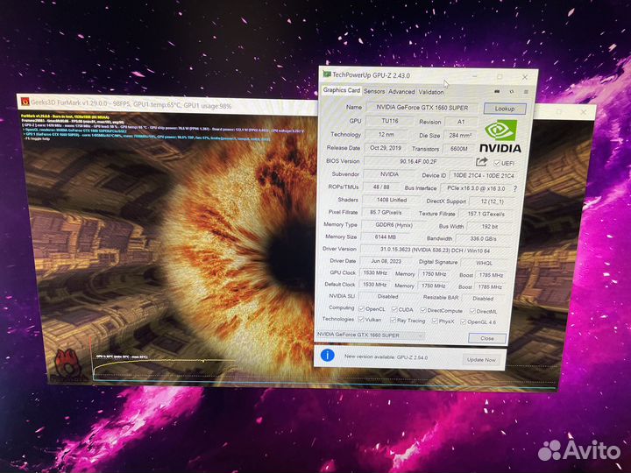Click the Device ID value field
The width and height of the screenshot is (631, 473).
(x=483, y=175)
